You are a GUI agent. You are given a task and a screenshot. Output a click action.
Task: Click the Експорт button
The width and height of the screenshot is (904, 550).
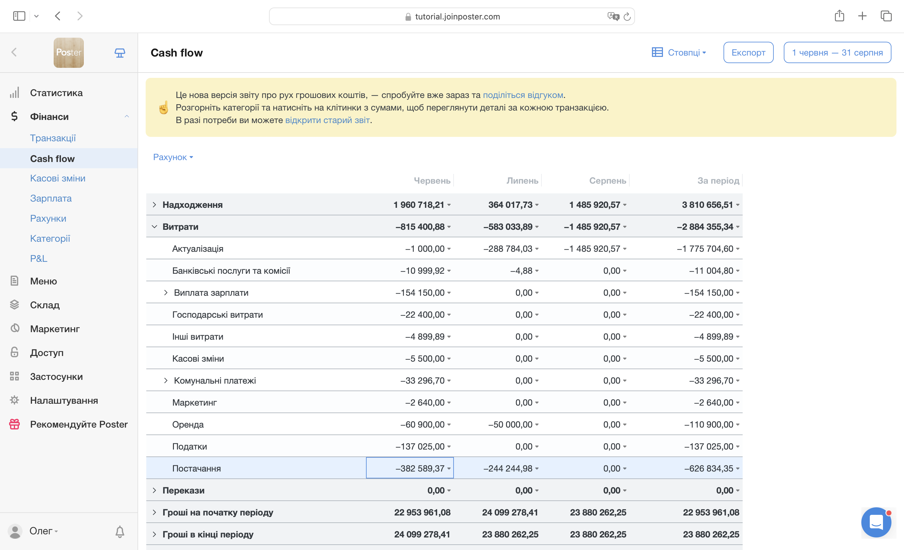click(748, 52)
